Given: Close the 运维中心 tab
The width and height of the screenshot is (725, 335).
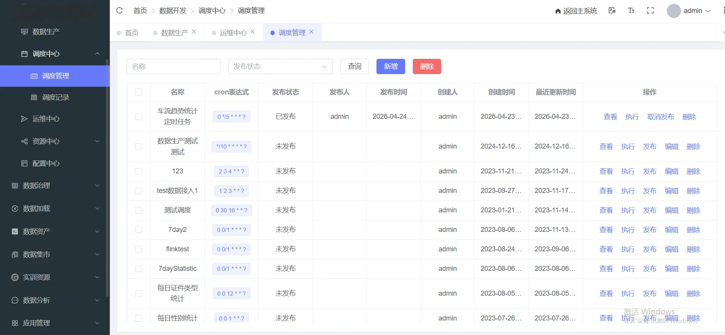Looking at the screenshot, I should point(253,32).
